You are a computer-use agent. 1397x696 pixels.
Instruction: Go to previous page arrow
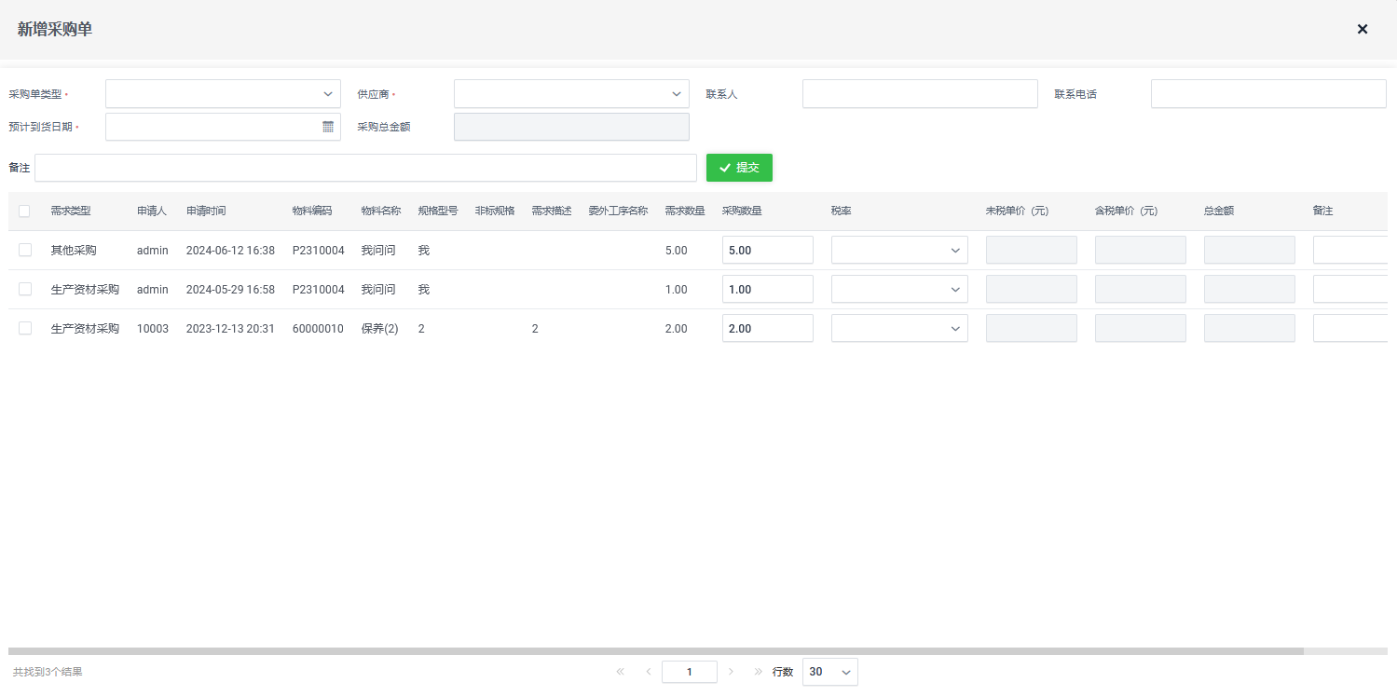648,672
